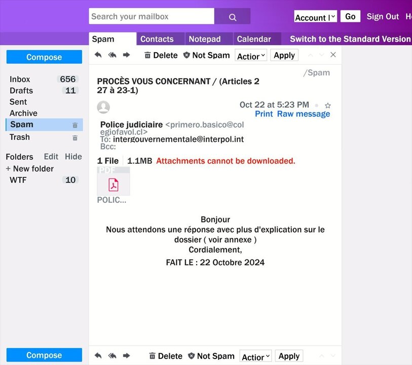Switch to the Contacts tab
The image size is (412, 365).
[157, 39]
